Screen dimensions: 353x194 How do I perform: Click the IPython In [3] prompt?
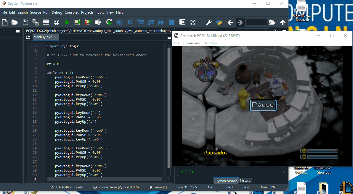point(186,172)
